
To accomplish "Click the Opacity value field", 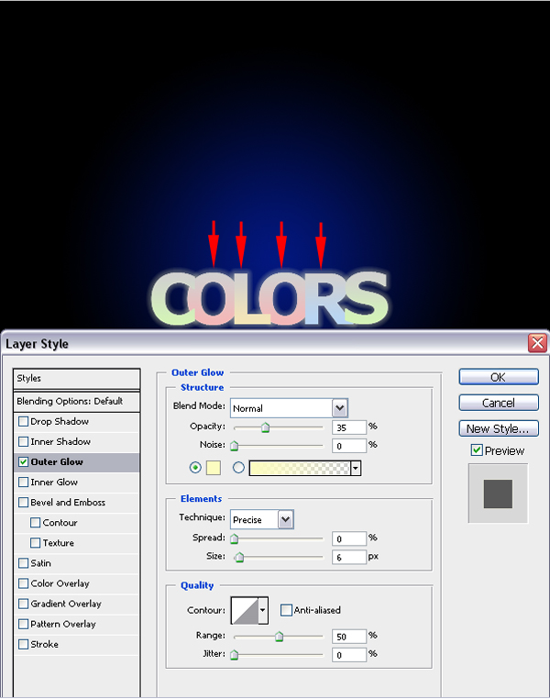I will tap(349, 427).
